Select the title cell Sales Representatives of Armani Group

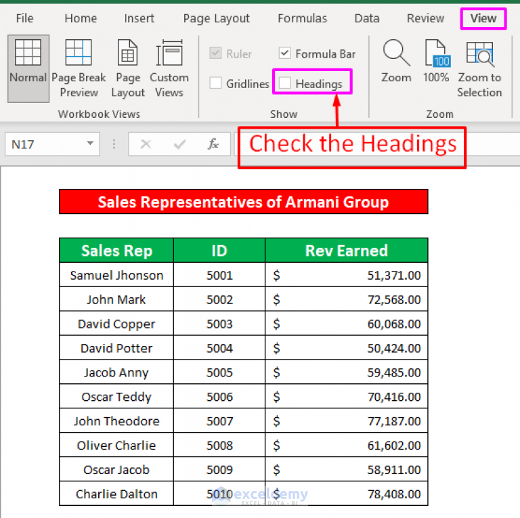244,202
